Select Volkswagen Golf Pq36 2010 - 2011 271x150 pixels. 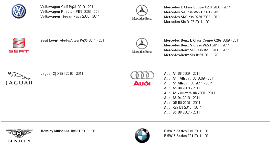67,7
